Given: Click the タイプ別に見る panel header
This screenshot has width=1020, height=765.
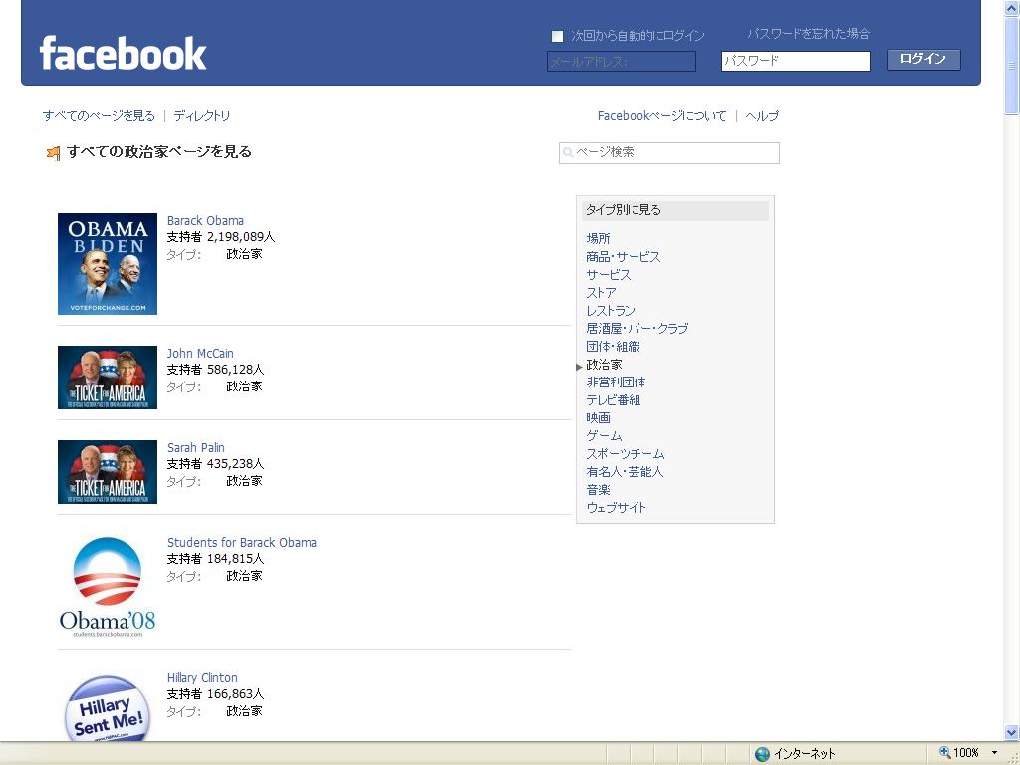Looking at the screenshot, I should (x=674, y=210).
